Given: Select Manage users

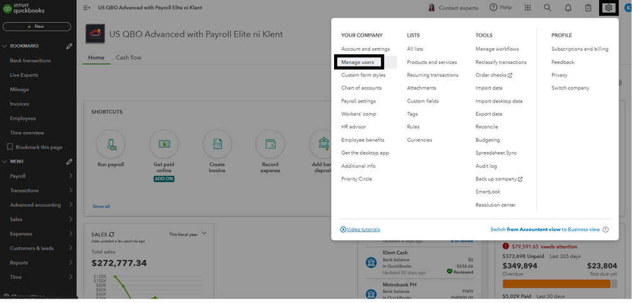Looking at the screenshot, I should click(357, 62).
